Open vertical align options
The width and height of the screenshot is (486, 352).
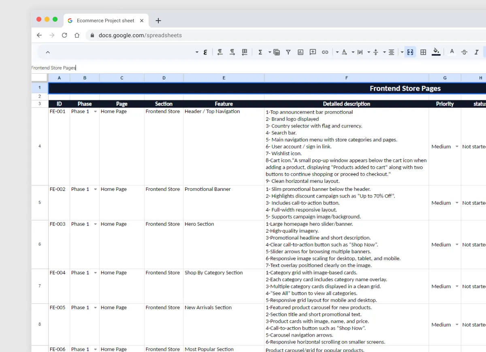[375, 52]
